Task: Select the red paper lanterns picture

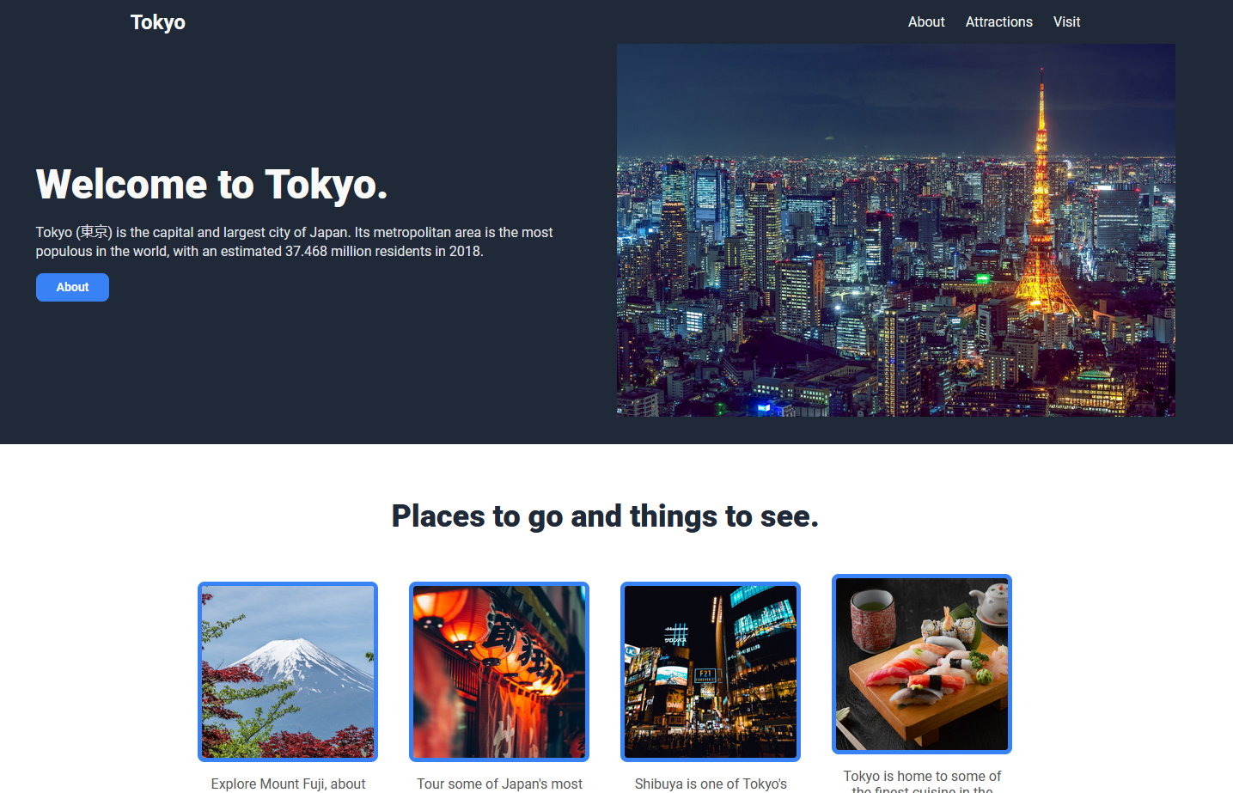Action: [x=499, y=672]
